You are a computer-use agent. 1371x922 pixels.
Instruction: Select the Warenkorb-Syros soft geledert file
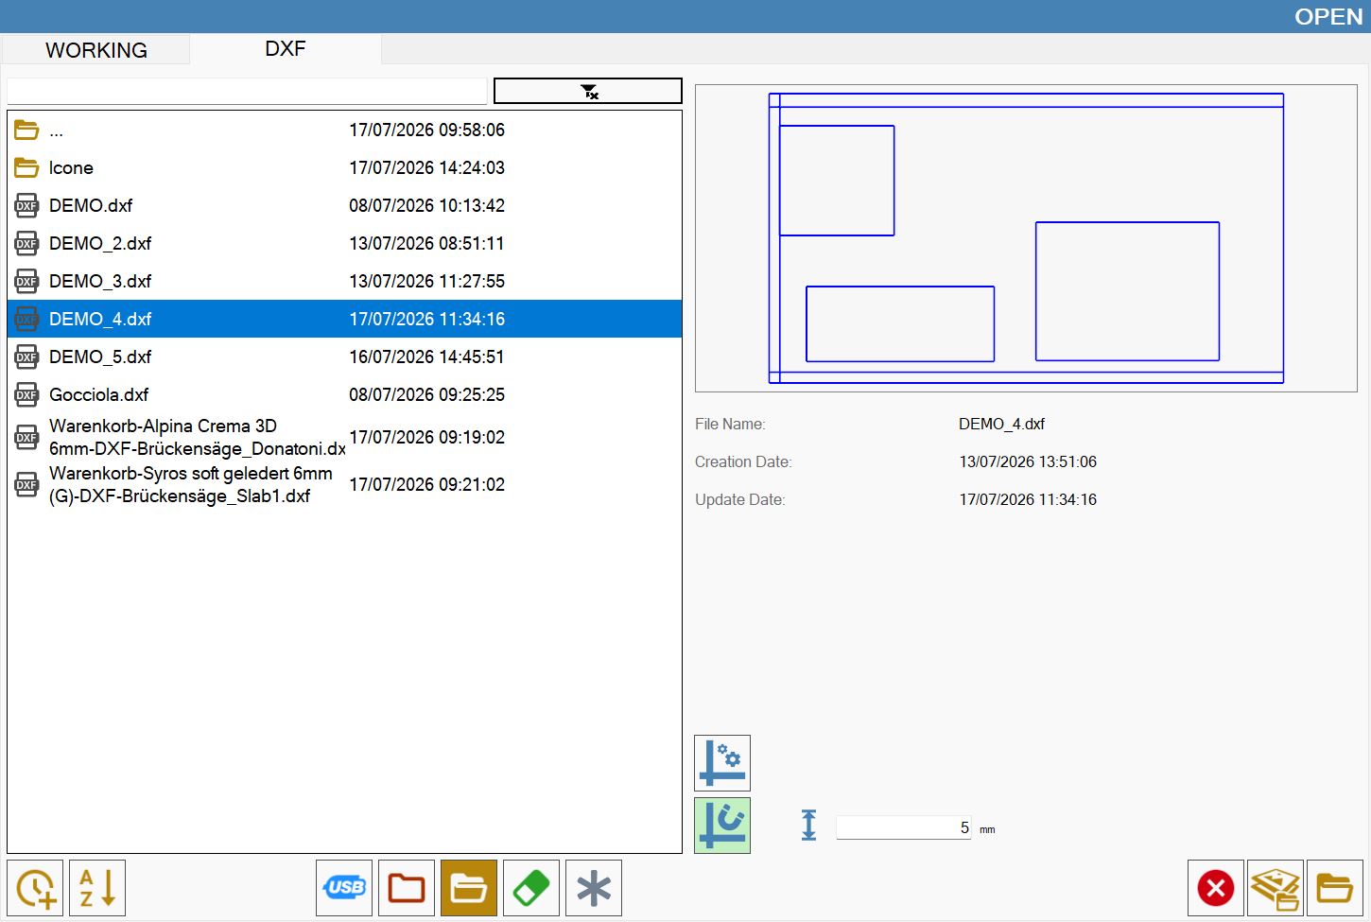[344, 484]
